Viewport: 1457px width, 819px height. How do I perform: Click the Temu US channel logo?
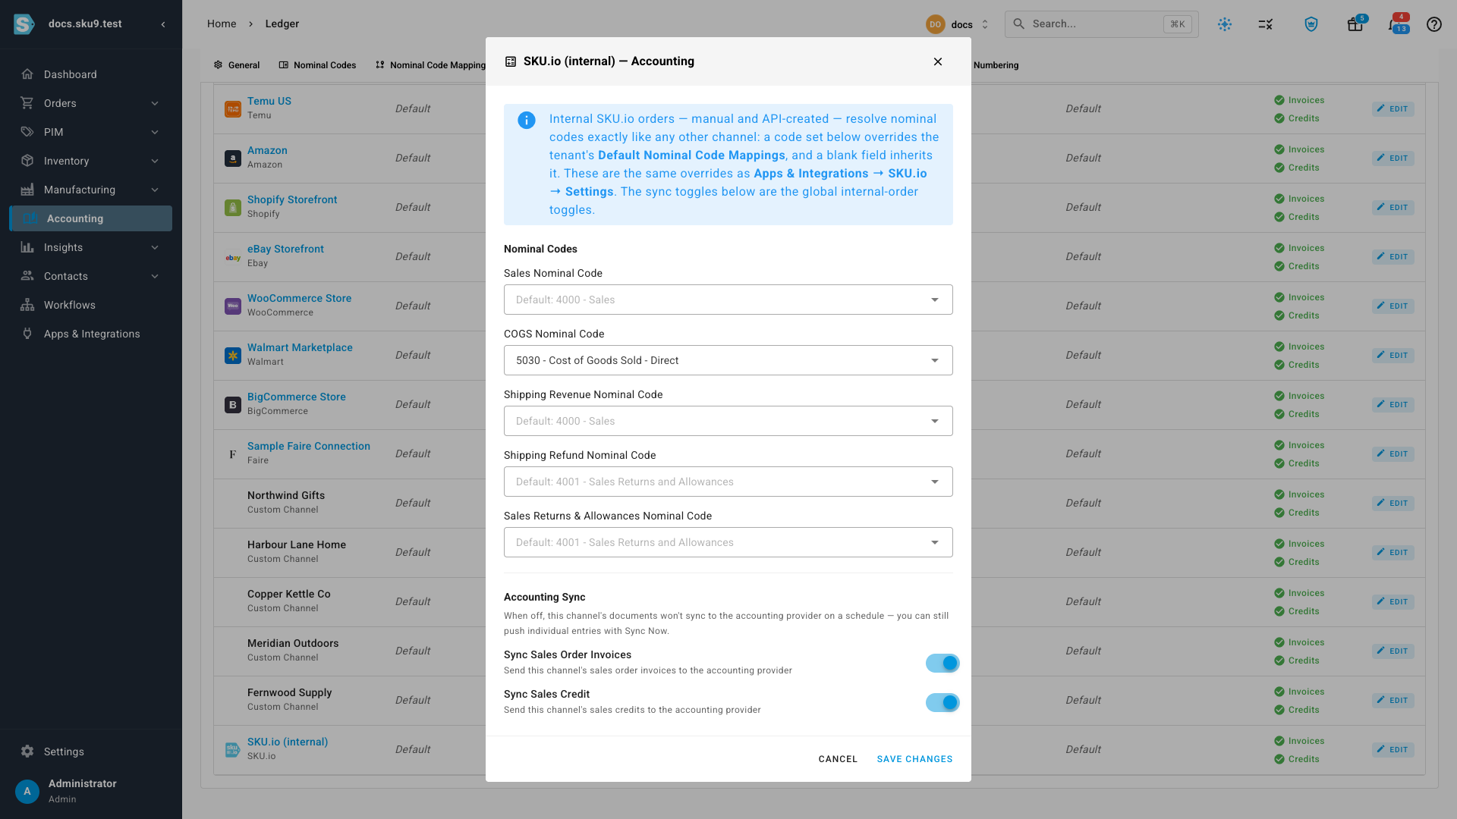pyautogui.click(x=233, y=109)
